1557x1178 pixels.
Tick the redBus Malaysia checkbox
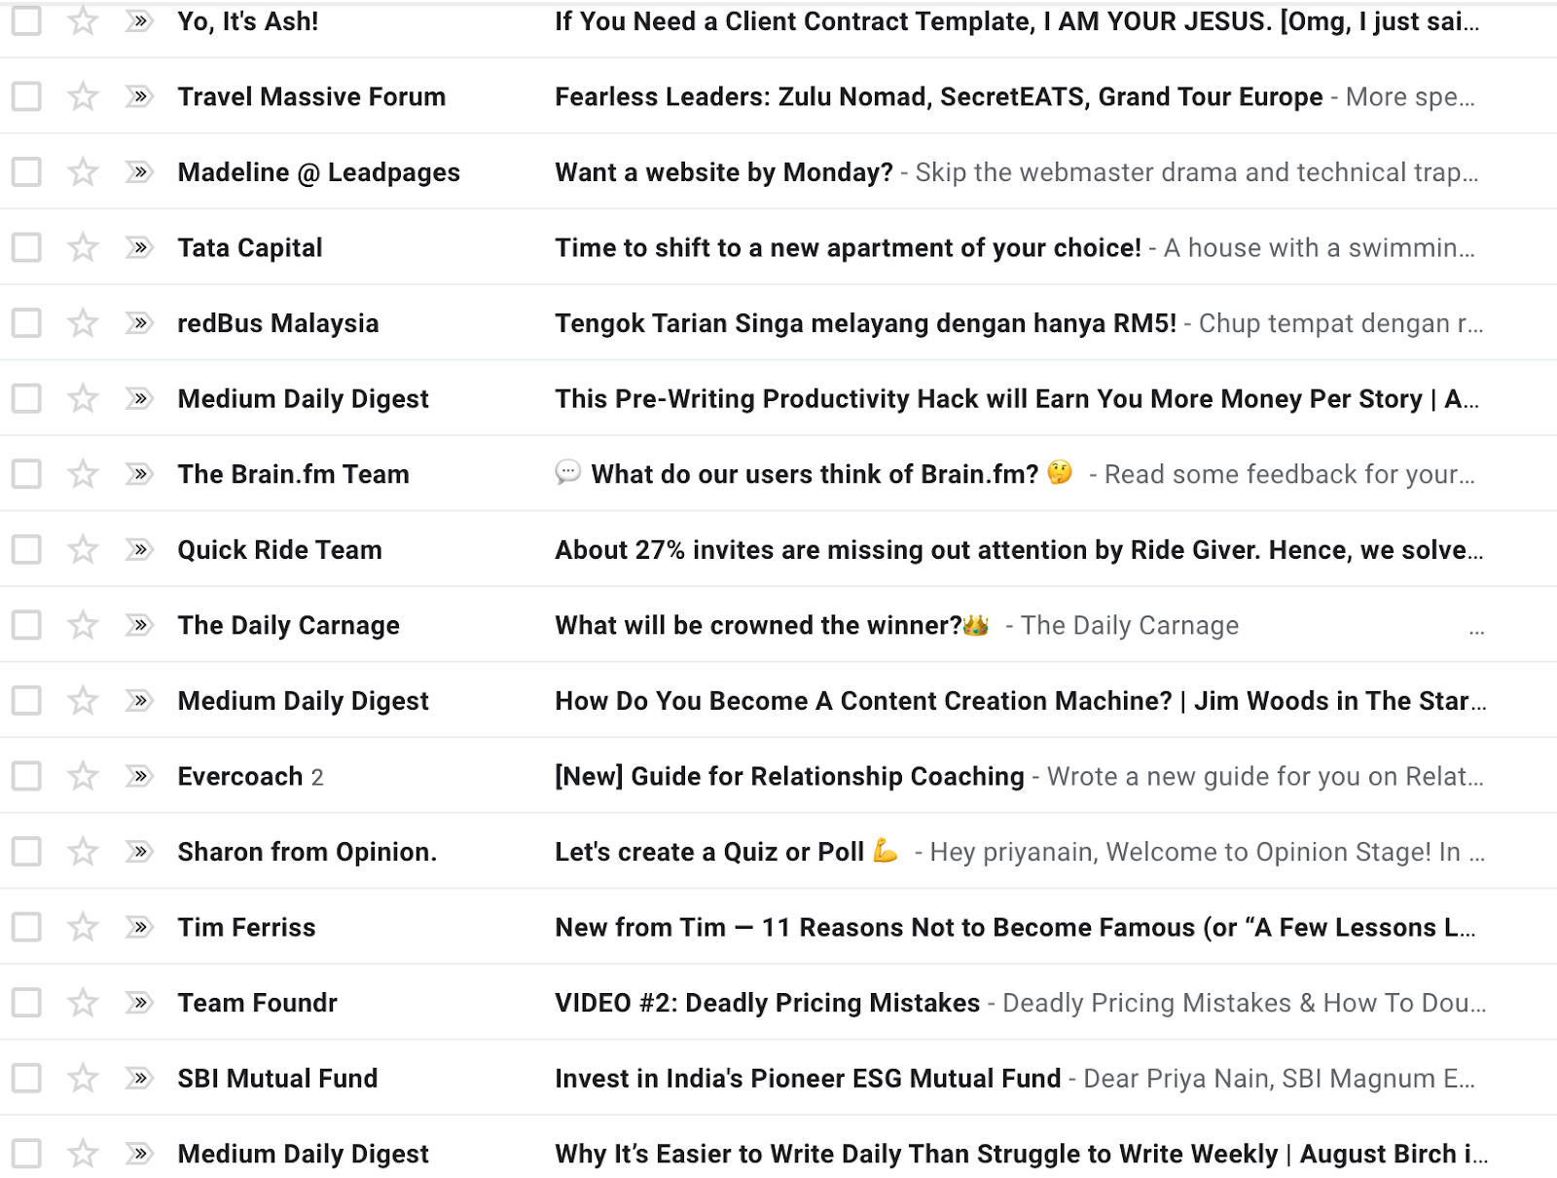pos(26,323)
